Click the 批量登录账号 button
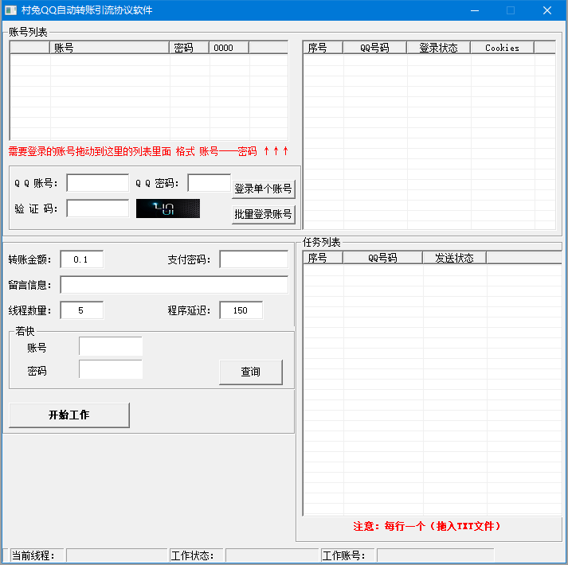 click(264, 215)
